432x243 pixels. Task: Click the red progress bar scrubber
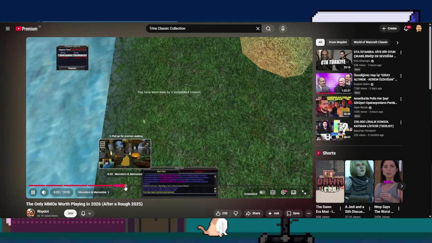[x=124, y=186]
